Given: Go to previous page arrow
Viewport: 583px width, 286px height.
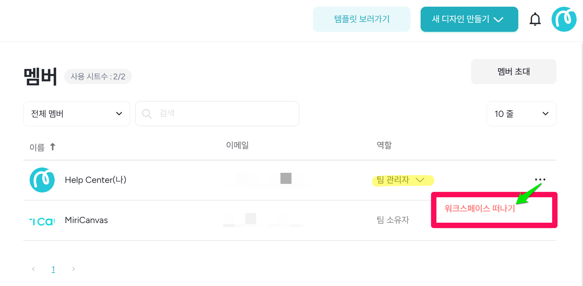Looking at the screenshot, I should coord(34,269).
